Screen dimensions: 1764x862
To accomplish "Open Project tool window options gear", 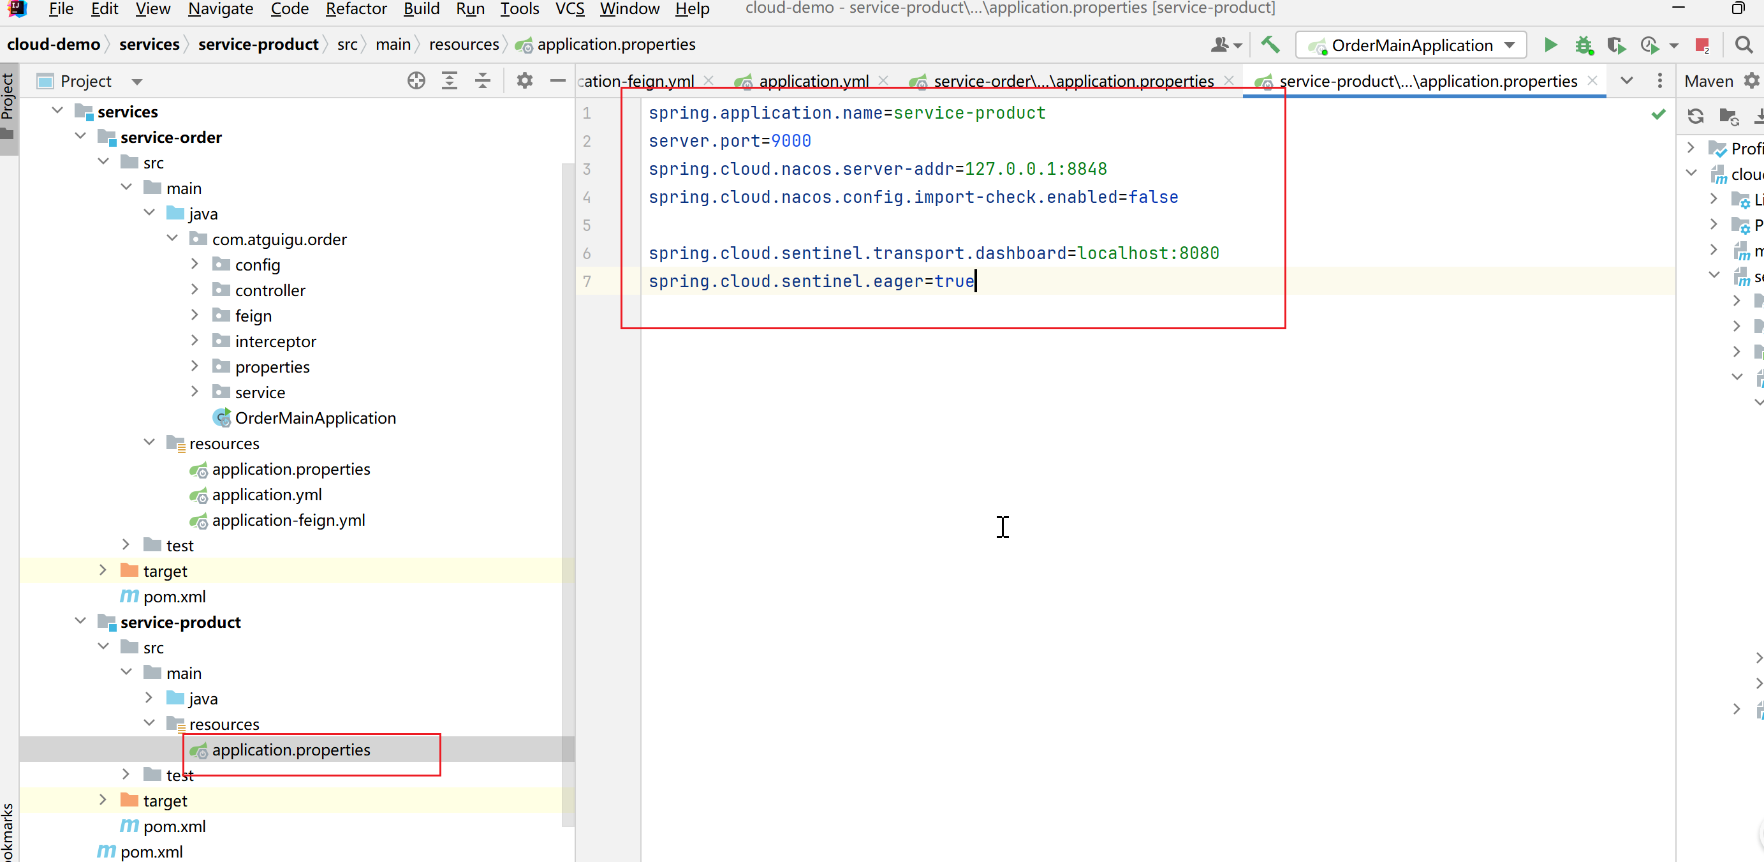I will point(524,81).
